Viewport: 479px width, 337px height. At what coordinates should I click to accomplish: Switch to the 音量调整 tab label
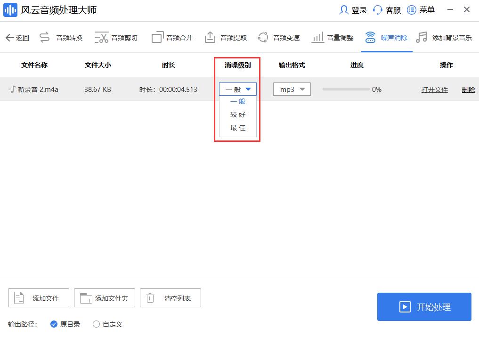pos(340,38)
